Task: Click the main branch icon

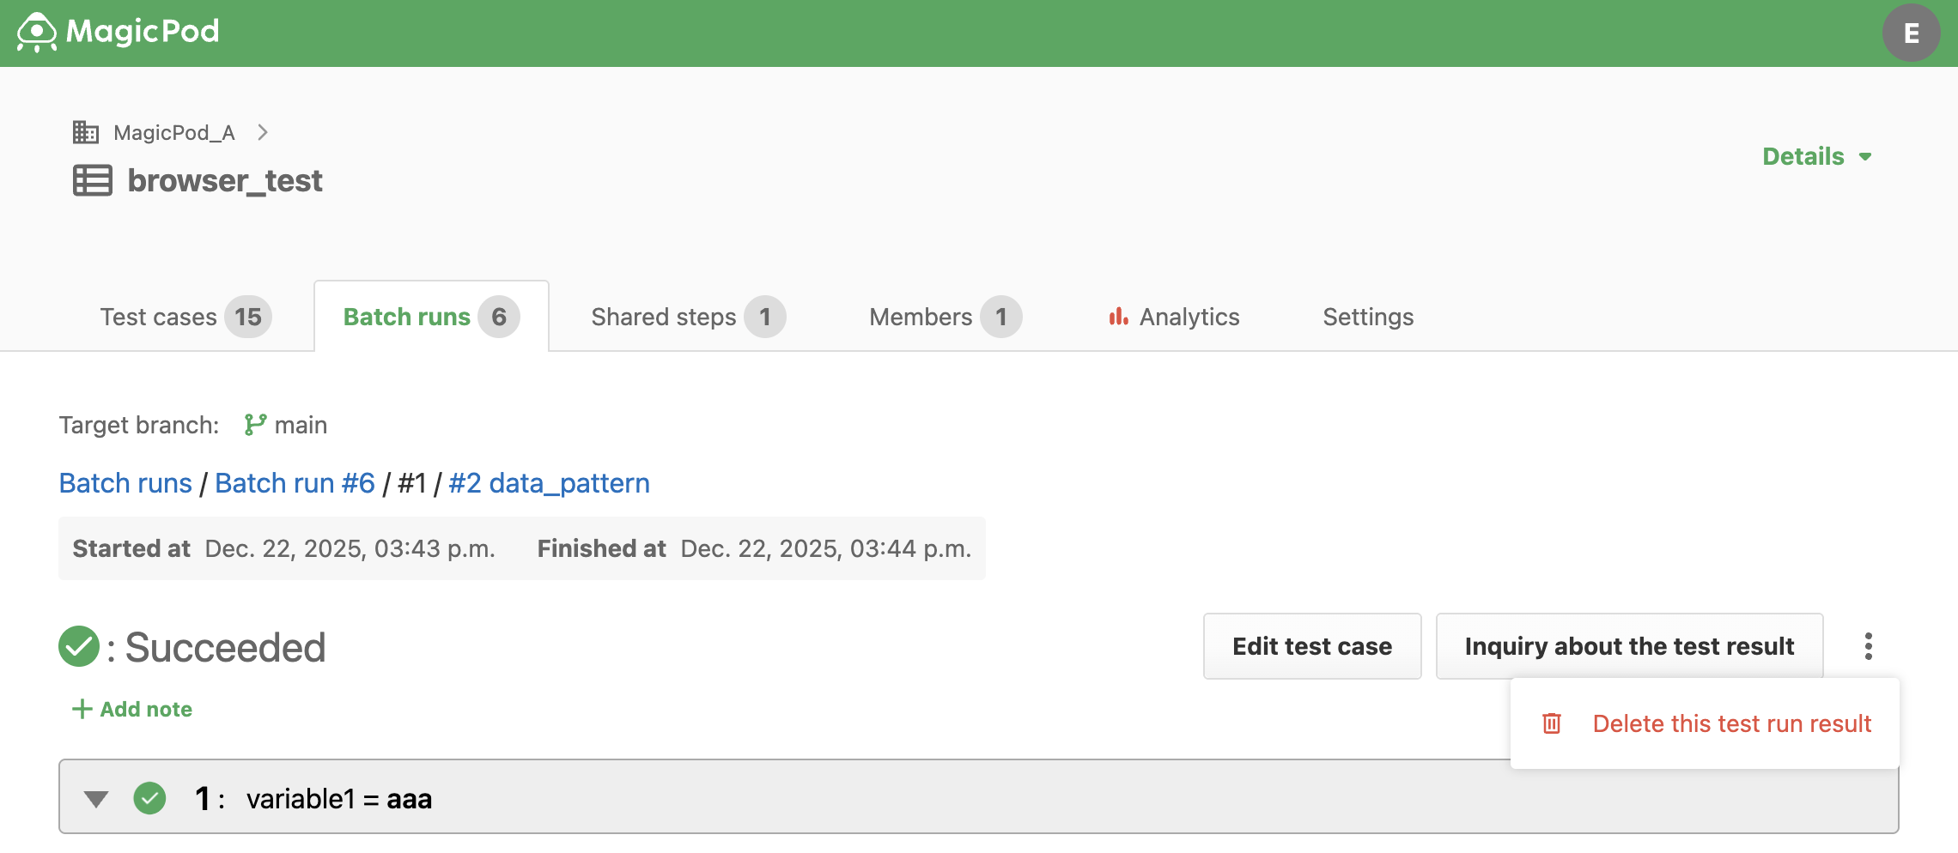Action: click(x=255, y=425)
